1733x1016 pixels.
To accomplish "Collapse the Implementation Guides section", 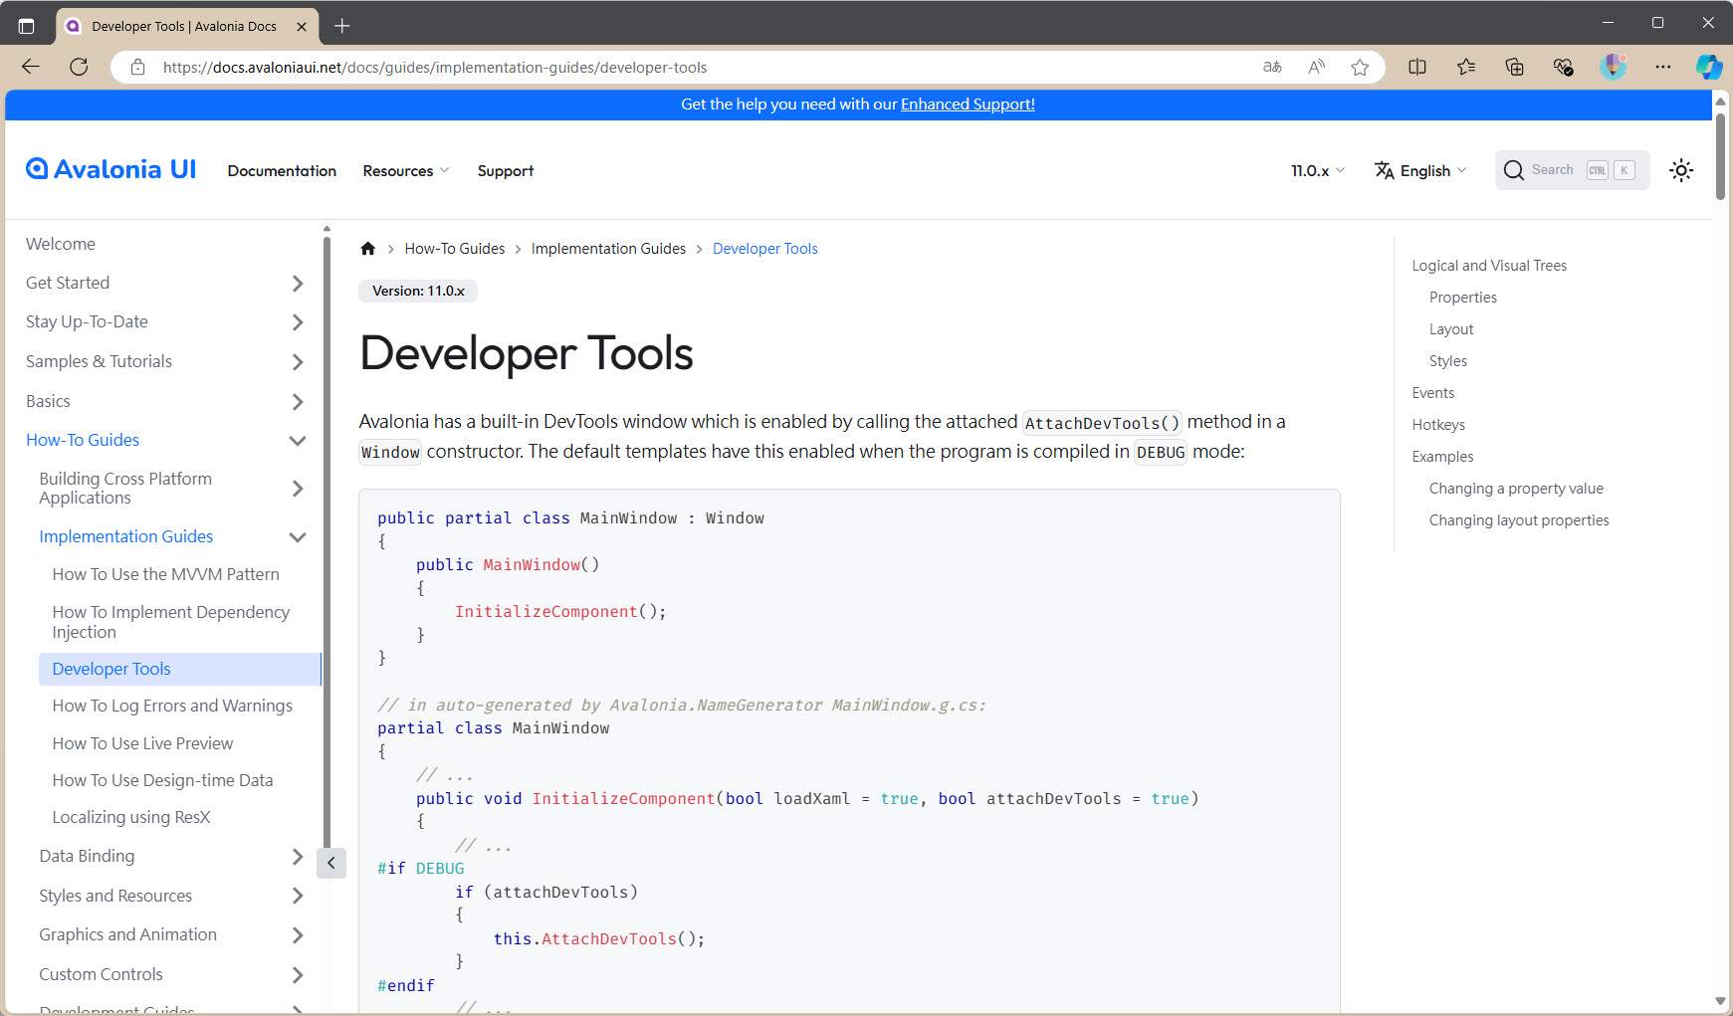I will [x=297, y=537].
